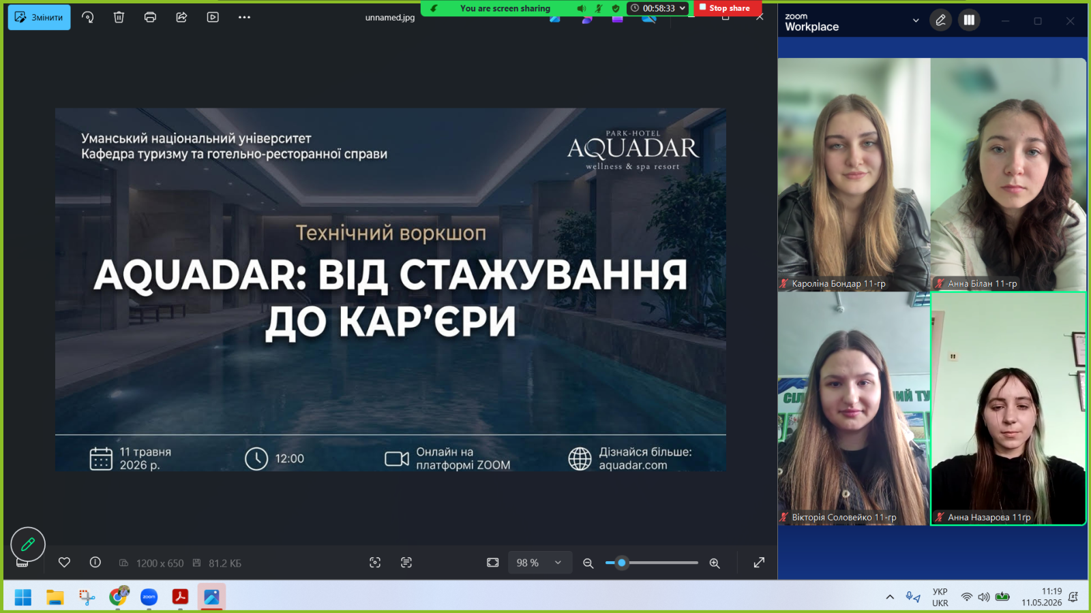Open File Explorer from the taskbar
1091x613 pixels.
tap(55, 597)
